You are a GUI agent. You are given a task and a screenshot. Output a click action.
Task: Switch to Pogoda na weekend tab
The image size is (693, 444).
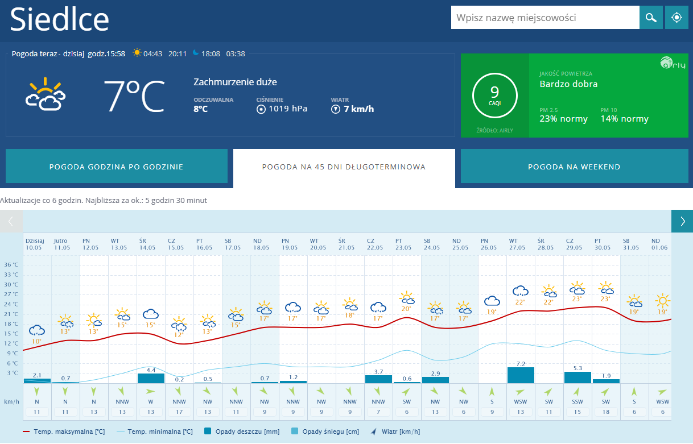[x=574, y=167]
